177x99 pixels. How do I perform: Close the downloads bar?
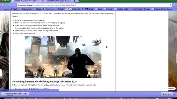click(175, 94)
